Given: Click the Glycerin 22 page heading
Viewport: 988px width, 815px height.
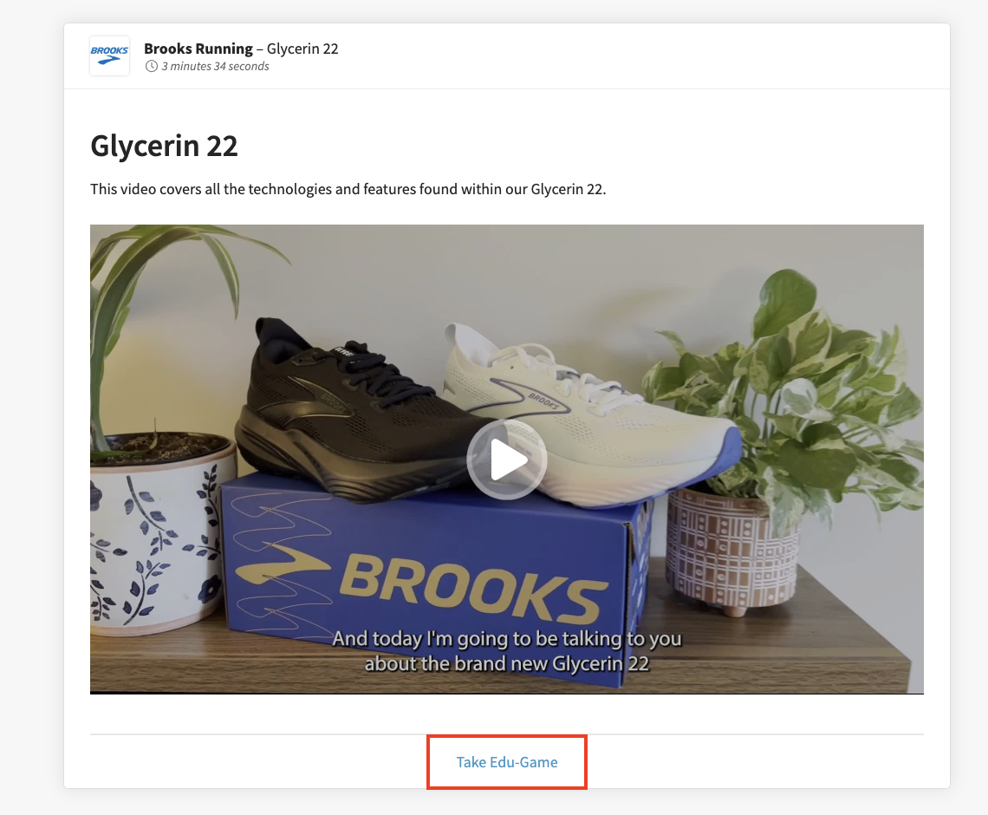Looking at the screenshot, I should pyautogui.click(x=164, y=146).
